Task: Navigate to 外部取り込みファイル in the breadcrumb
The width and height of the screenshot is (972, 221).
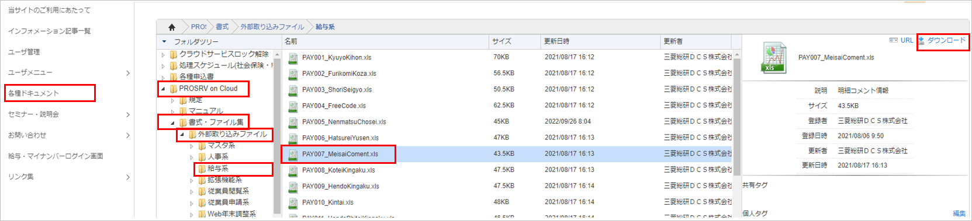Action: click(x=272, y=27)
